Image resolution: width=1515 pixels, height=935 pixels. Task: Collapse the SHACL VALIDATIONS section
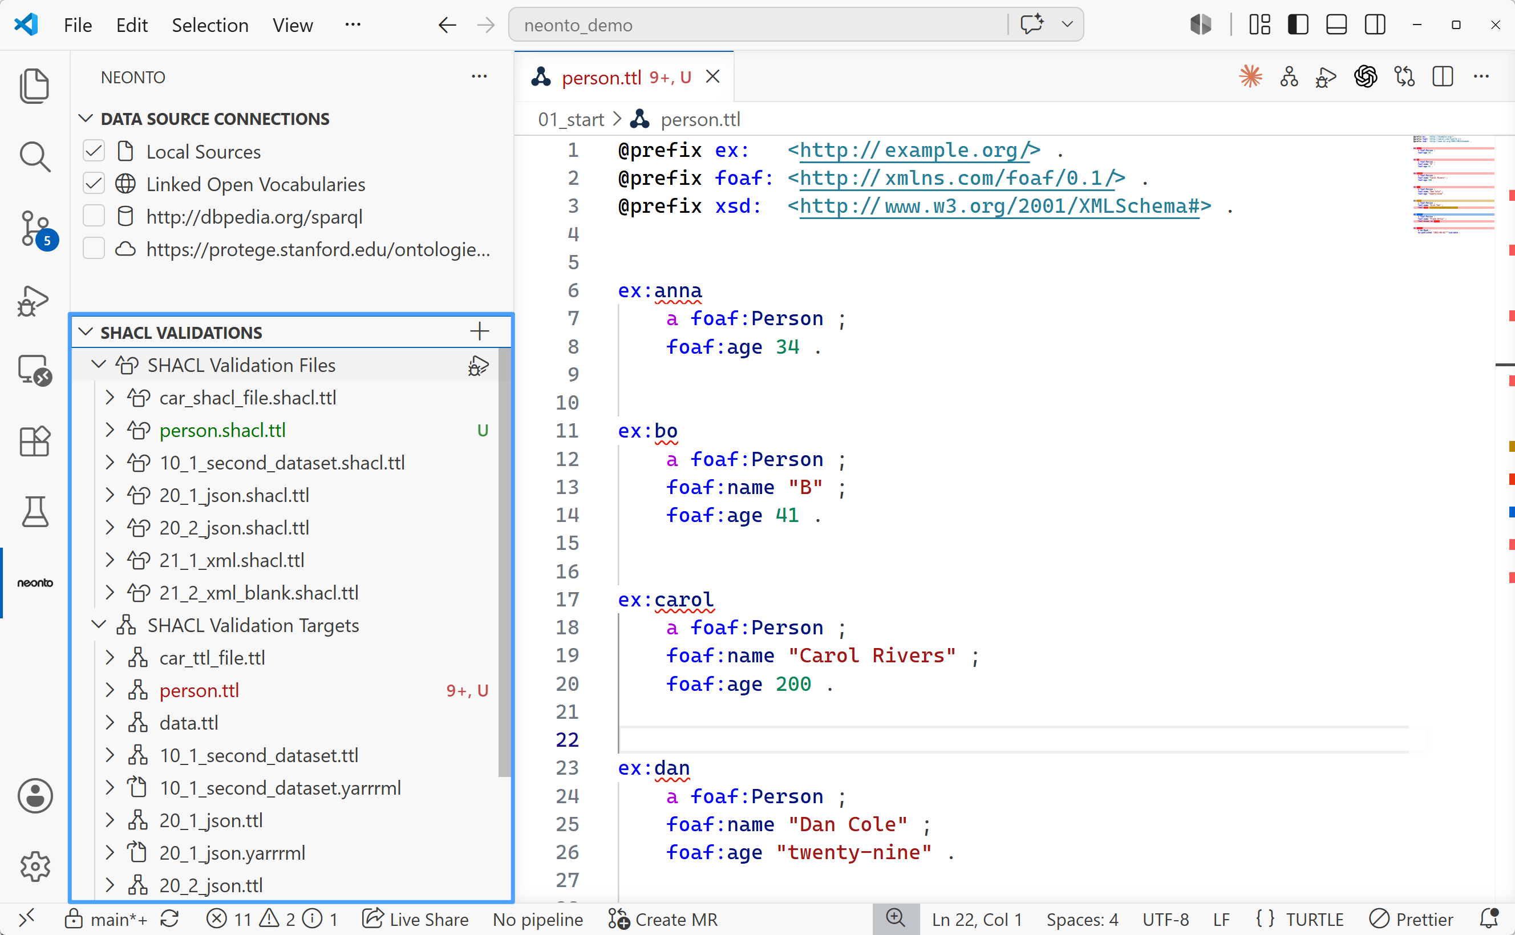[86, 332]
